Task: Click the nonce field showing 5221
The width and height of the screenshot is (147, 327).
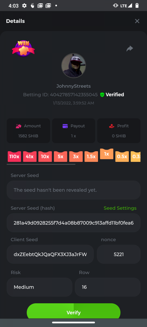Action: [119, 254]
